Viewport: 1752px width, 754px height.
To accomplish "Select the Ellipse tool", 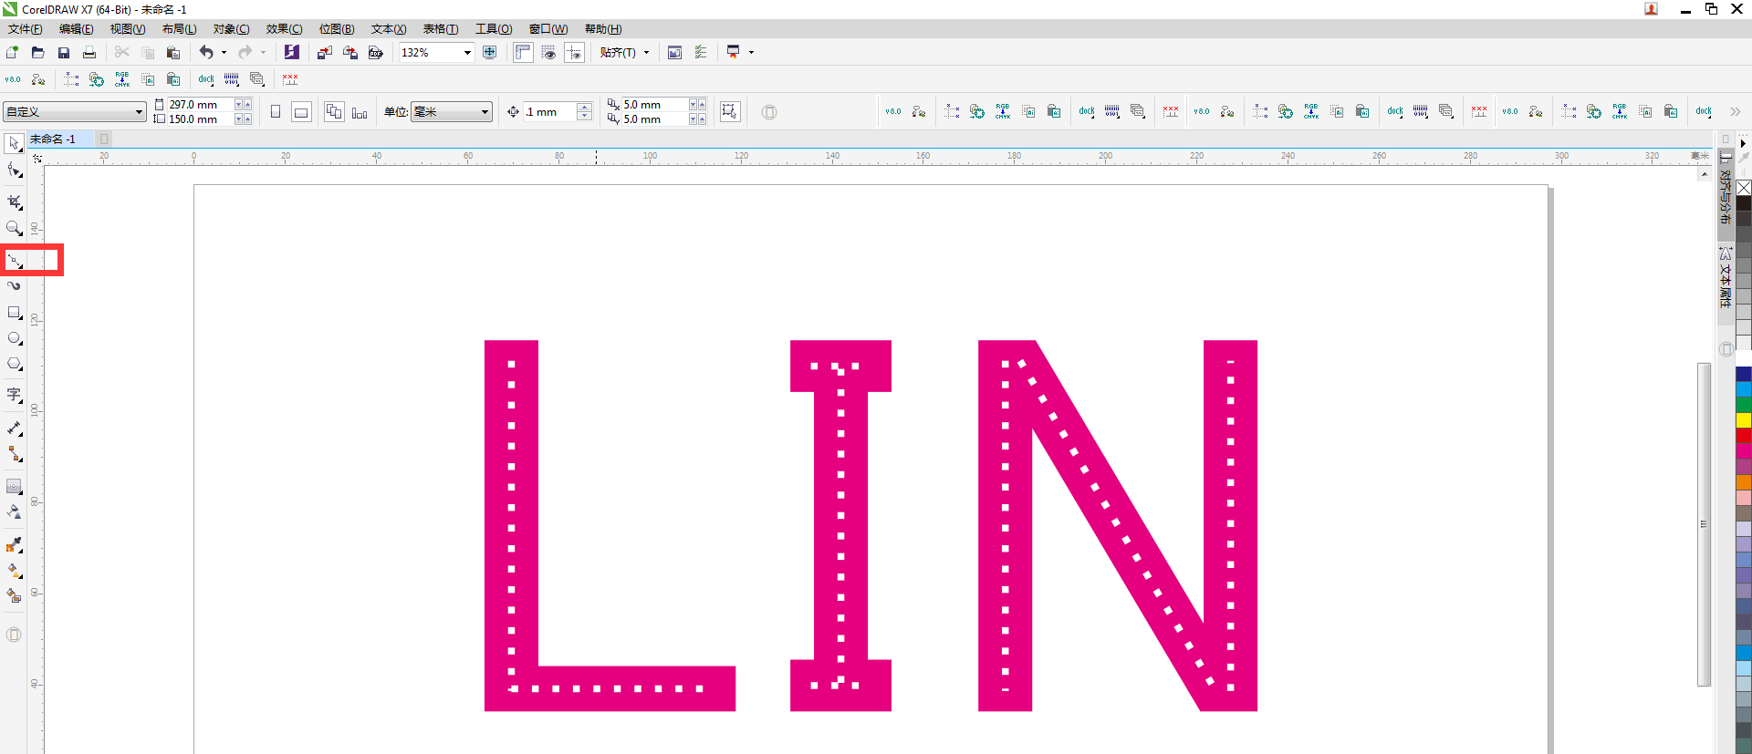I will click(14, 338).
